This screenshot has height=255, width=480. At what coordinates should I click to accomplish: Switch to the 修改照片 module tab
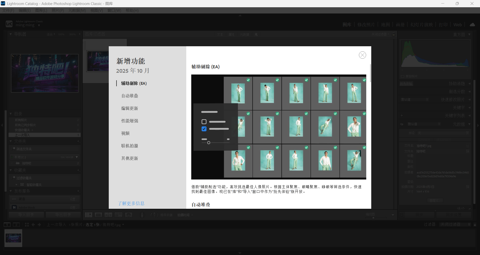click(x=366, y=24)
